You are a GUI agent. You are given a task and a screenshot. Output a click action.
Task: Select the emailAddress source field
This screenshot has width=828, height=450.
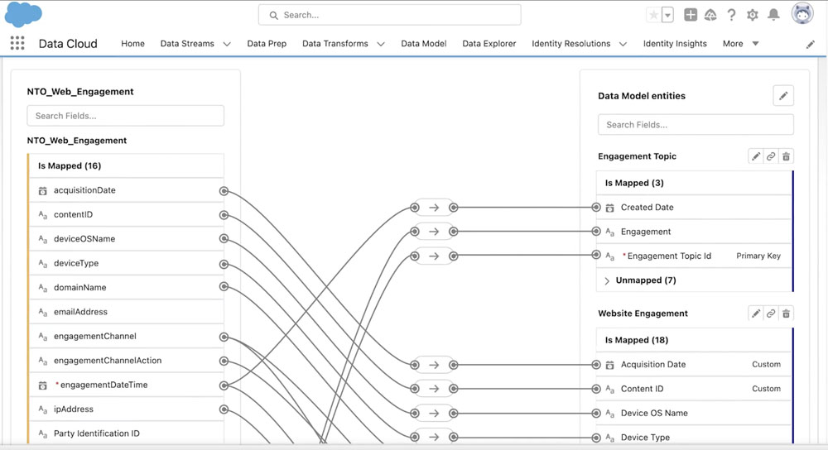[127, 312]
